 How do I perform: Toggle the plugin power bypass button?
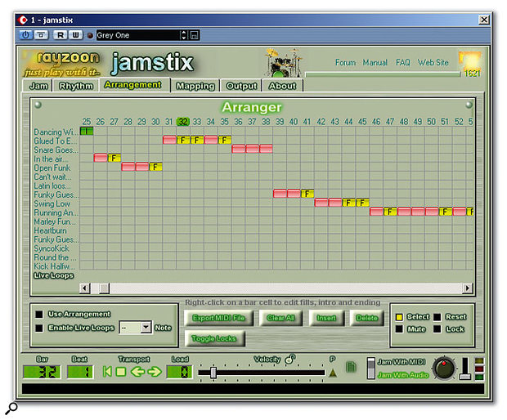click(25, 35)
